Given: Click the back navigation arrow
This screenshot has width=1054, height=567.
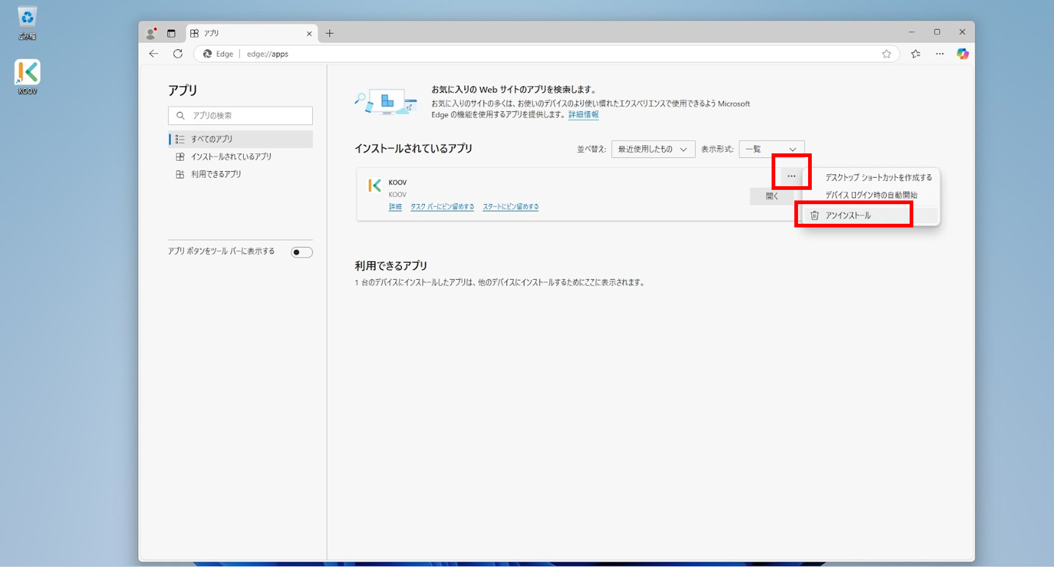Looking at the screenshot, I should click(153, 53).
